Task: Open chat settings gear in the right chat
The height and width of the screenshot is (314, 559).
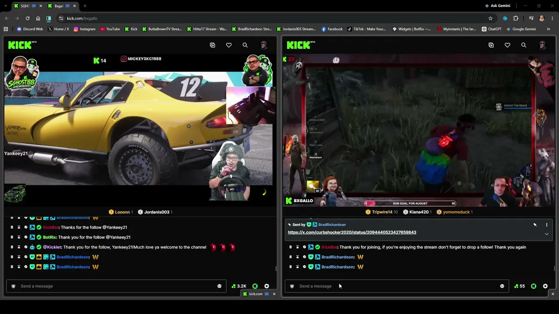Action: point(545,286)
